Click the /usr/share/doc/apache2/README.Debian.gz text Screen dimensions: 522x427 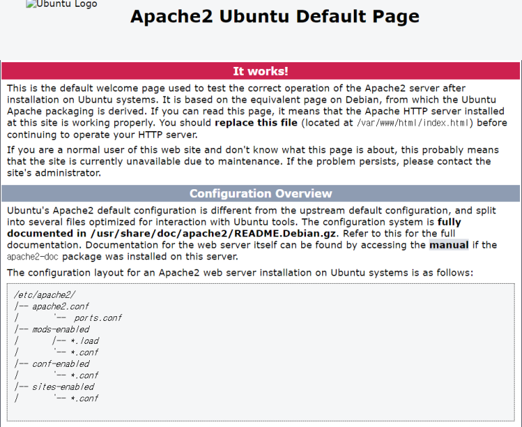coord(213,234)
